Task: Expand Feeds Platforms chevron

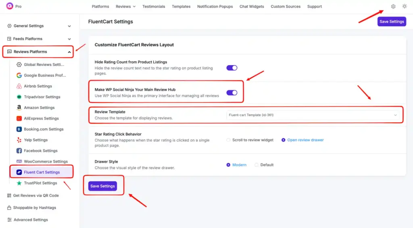Action: point(69,39)
